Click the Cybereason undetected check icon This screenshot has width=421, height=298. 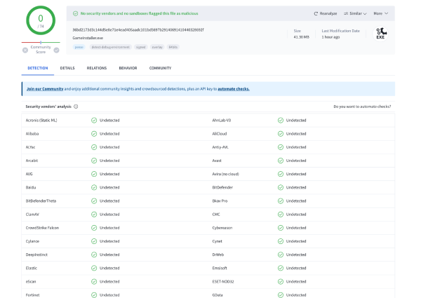point(281,228)
